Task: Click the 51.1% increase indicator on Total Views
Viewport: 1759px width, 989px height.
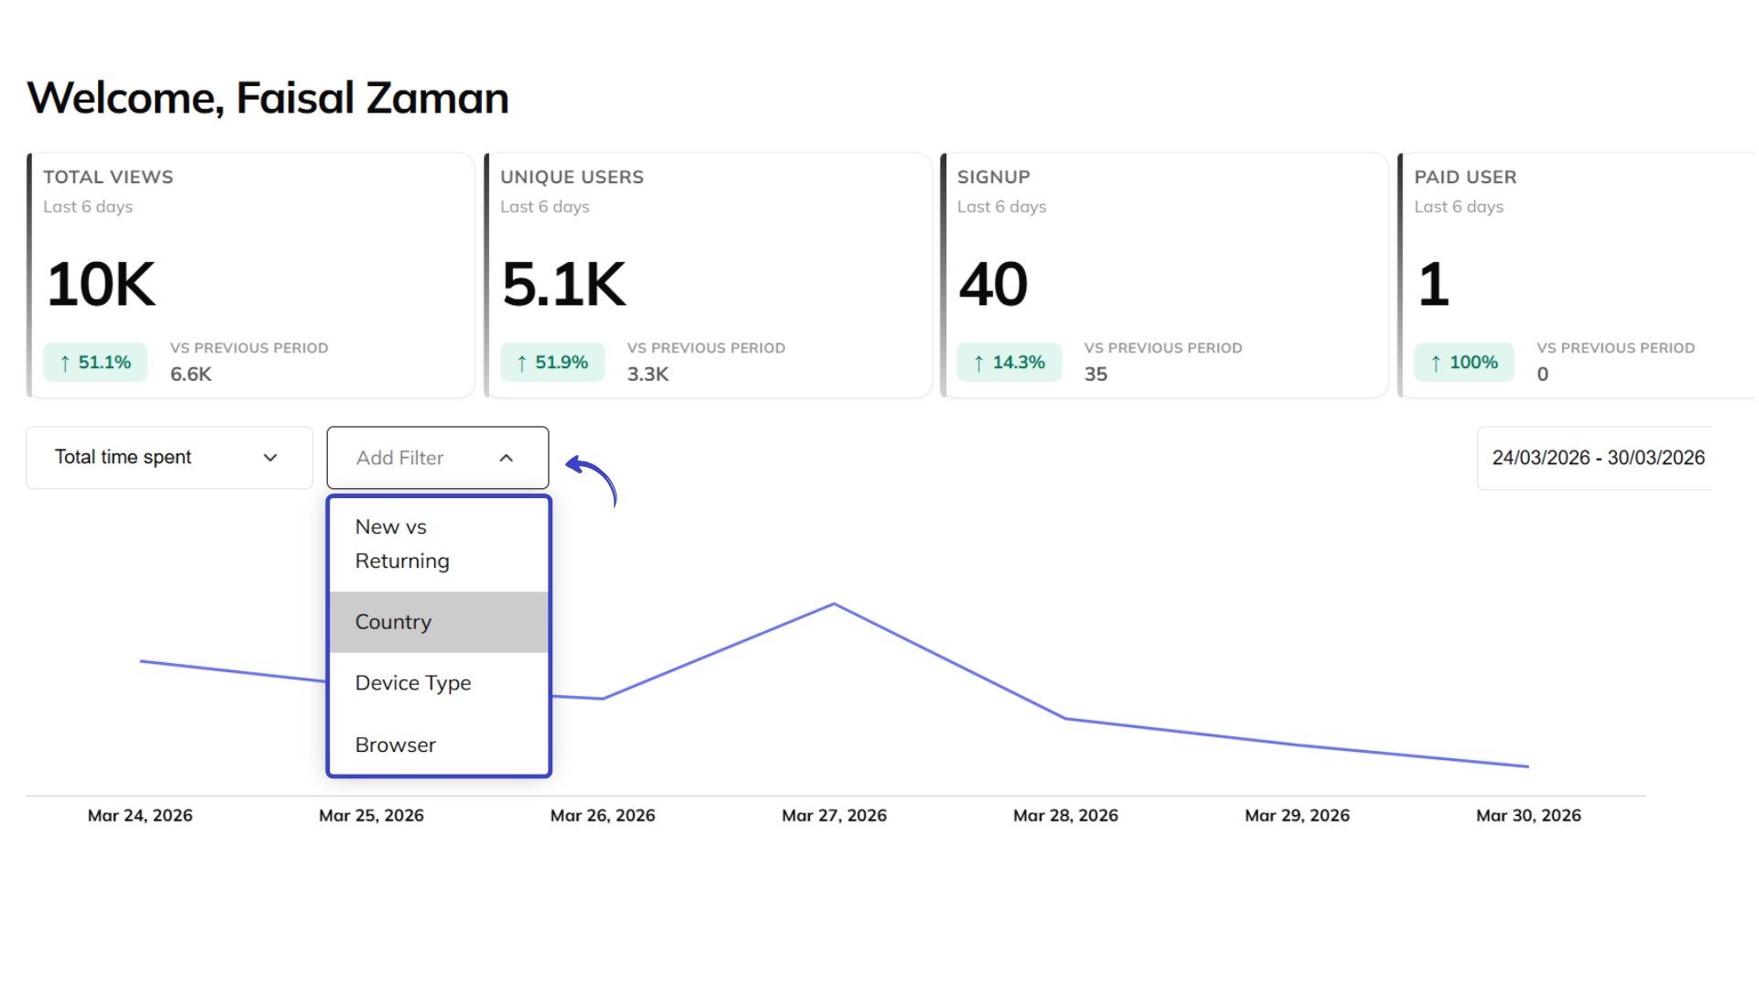Action: pos(95,362)
